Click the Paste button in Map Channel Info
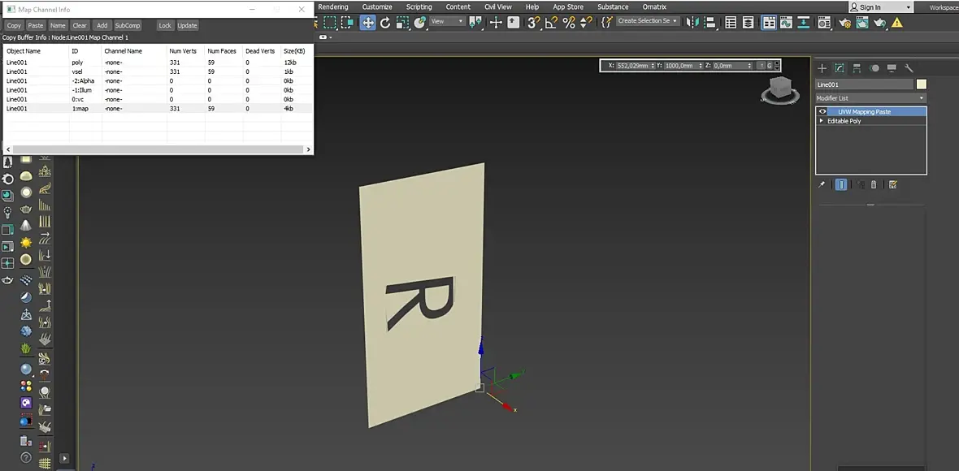 [36, 25]
